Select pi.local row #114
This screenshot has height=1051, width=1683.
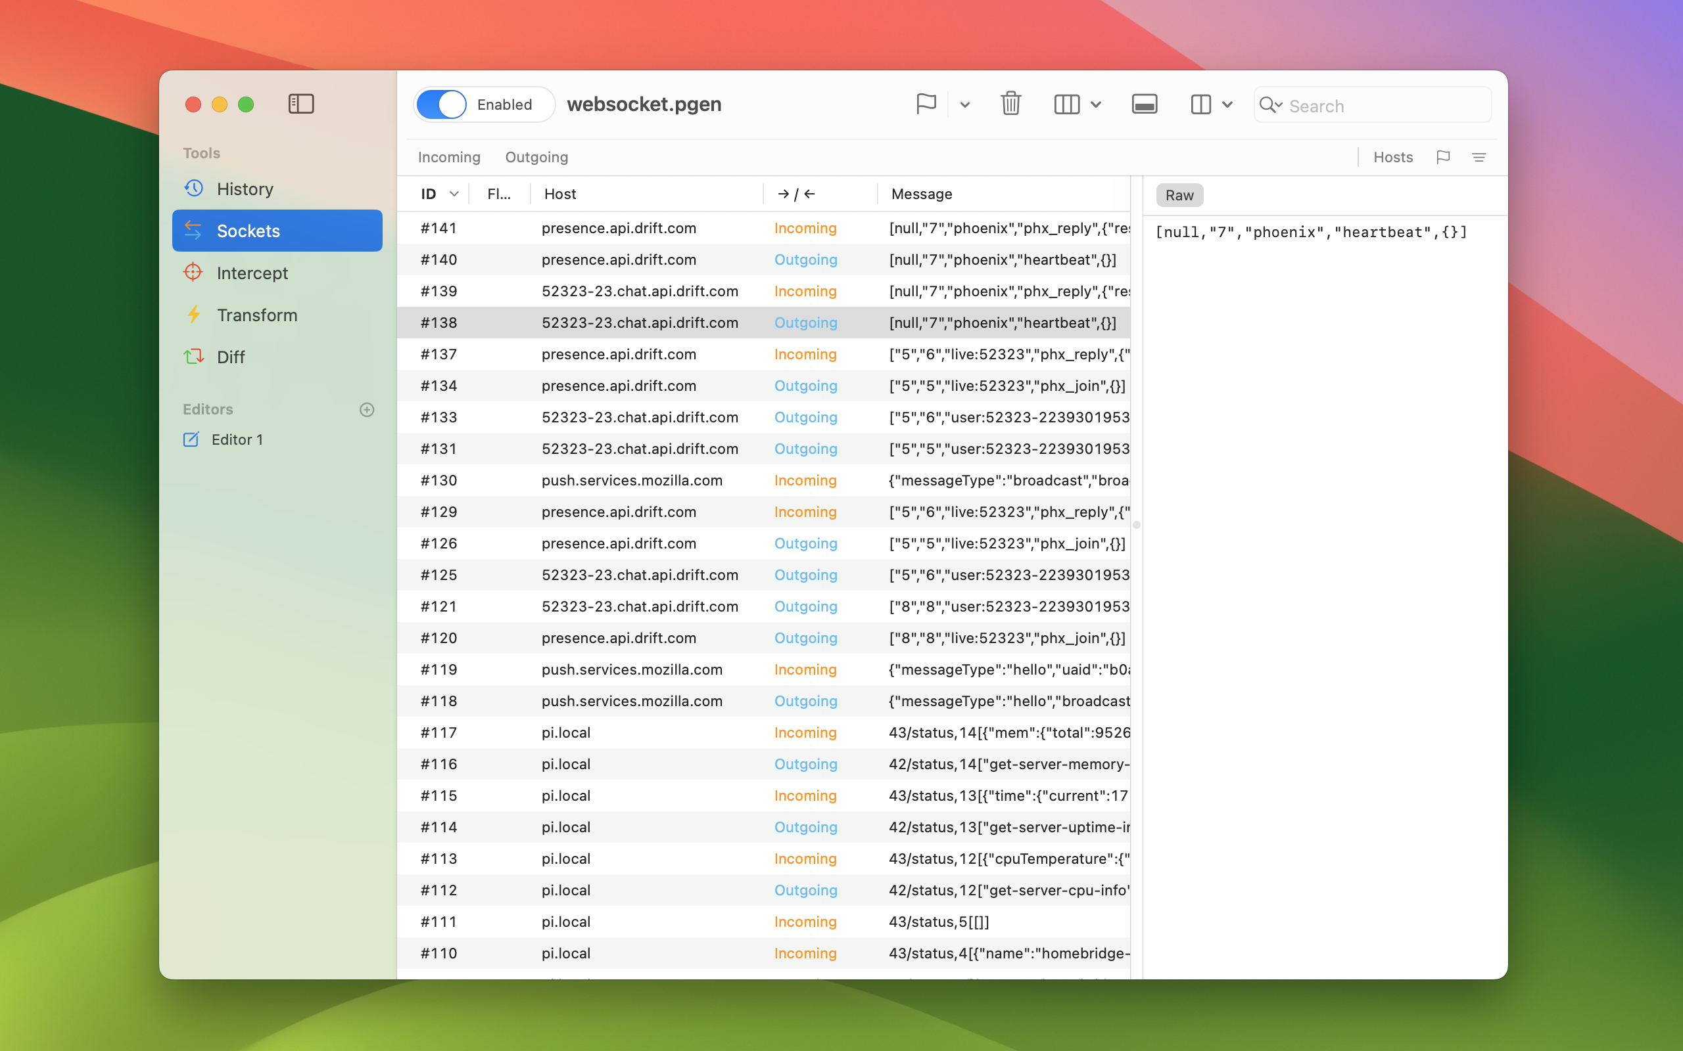pos(763,826)
